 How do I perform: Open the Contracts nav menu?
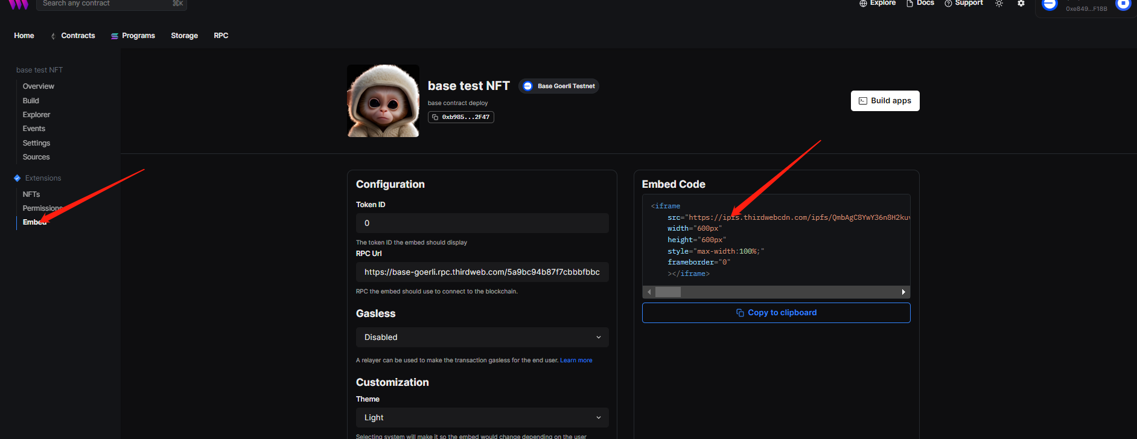(x=73, y=36)
